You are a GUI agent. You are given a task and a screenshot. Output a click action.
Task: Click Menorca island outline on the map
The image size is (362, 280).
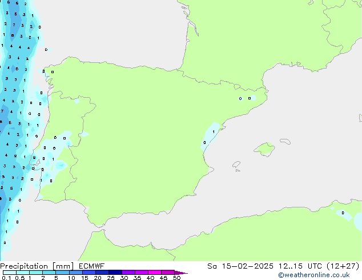pos(285,141)
